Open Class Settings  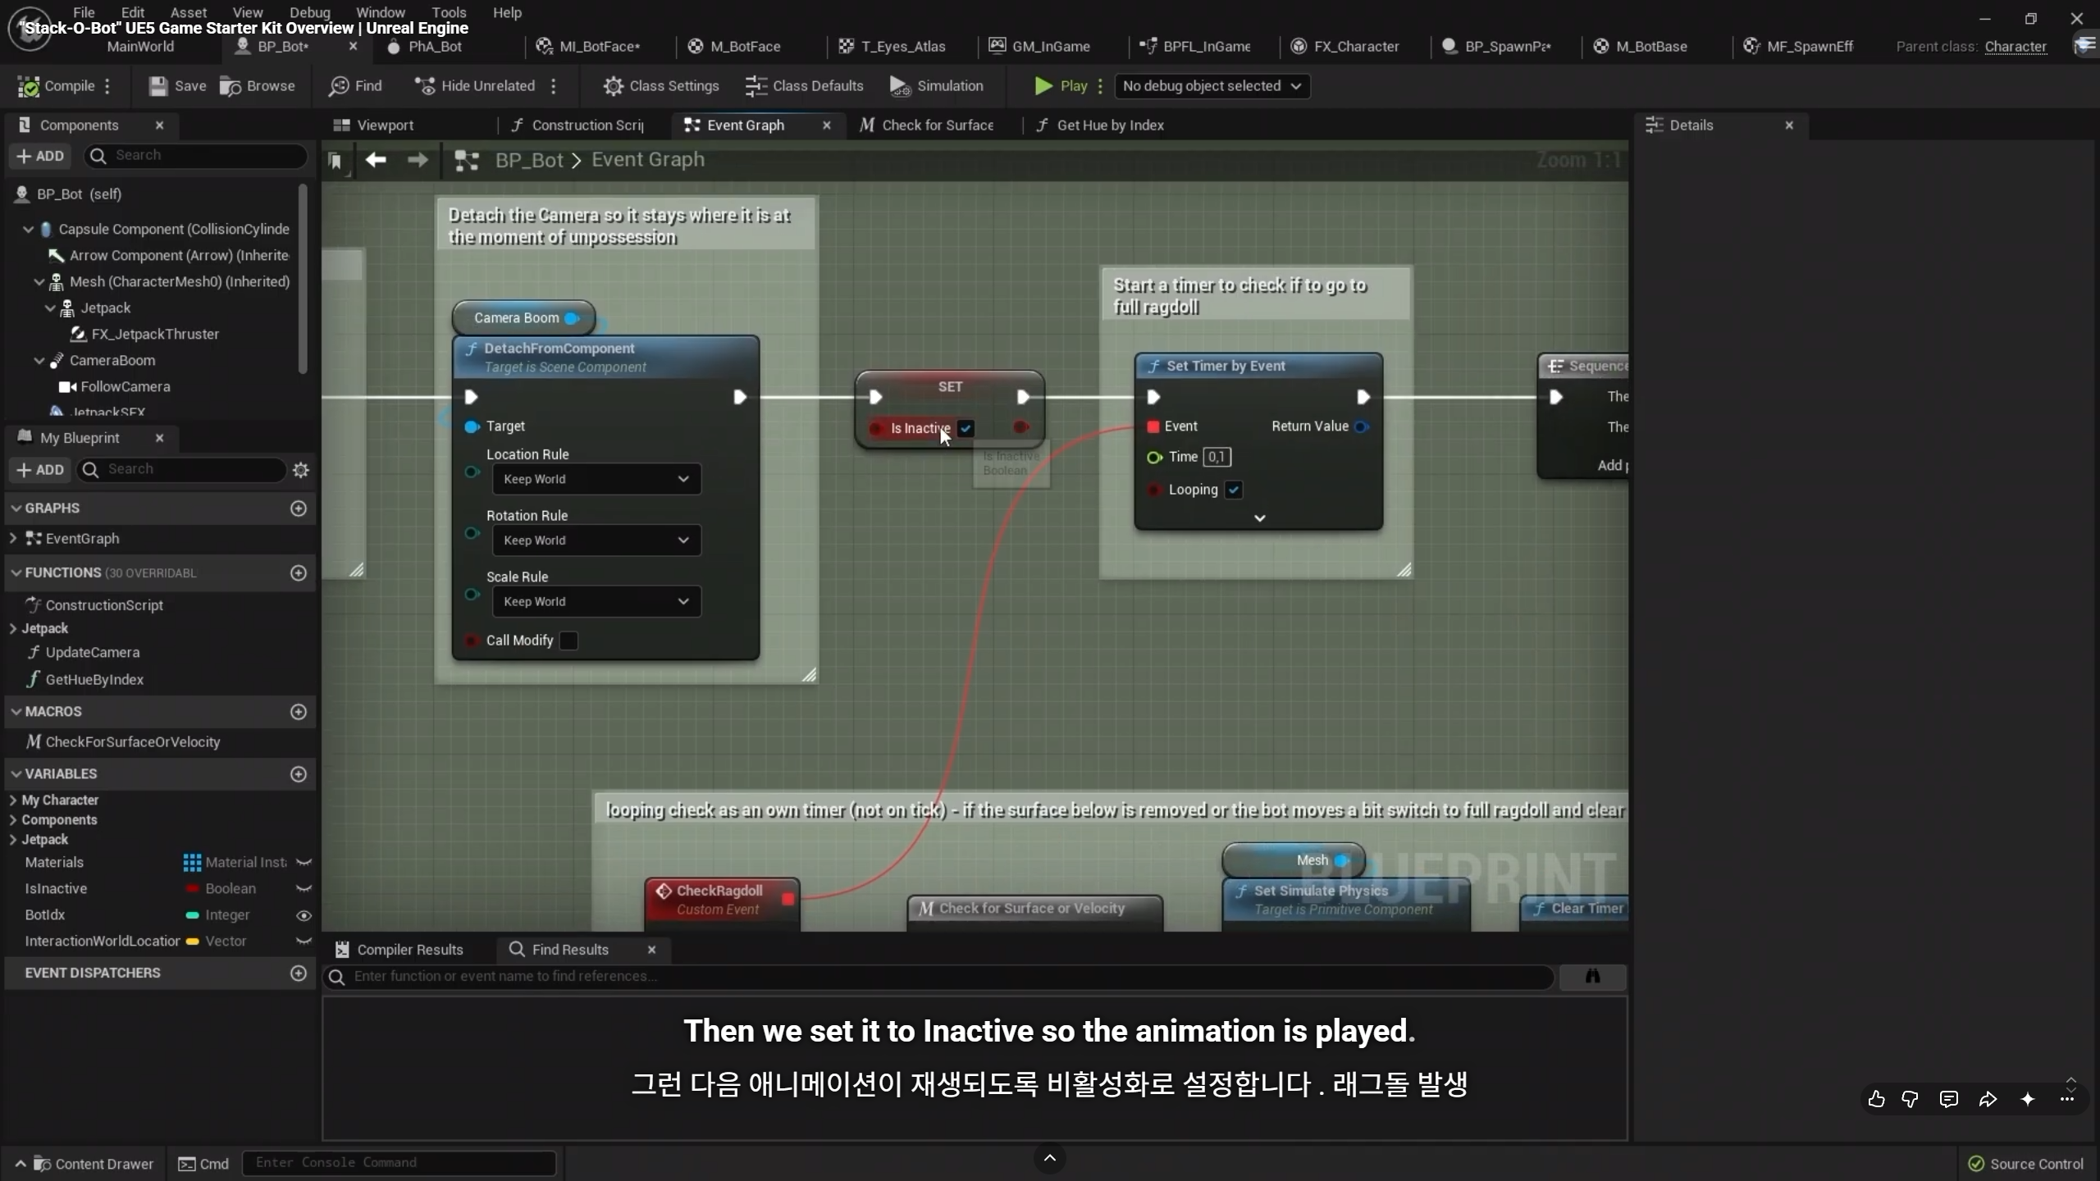coord(660,86)
